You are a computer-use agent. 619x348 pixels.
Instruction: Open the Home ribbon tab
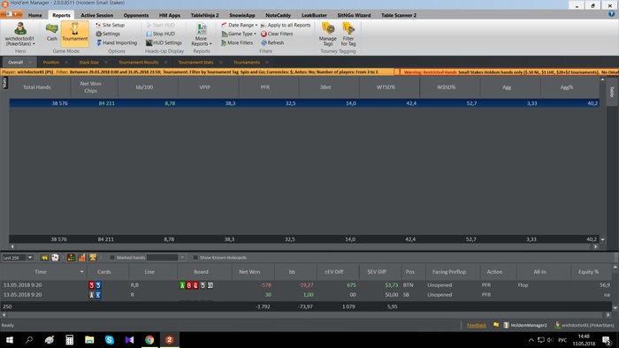(x=34, y=15)
